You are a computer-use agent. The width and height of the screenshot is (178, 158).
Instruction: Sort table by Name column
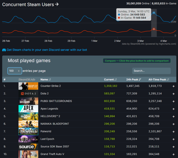click(46, 80)
